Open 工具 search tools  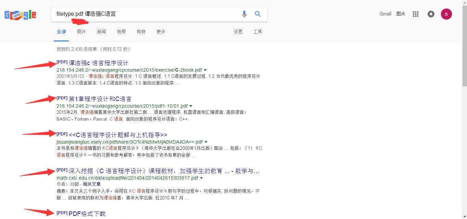pyautogui.click(x=258, y=32)
